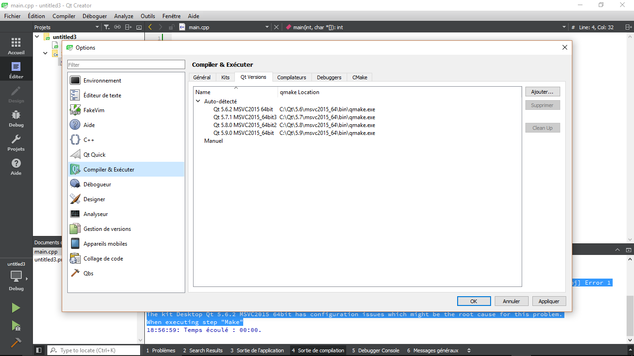
Task: Close the main.cpp document with the X
Action: point(277,27)
